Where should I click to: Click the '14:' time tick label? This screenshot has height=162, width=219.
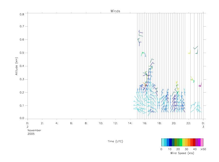[x=130, y=123]
